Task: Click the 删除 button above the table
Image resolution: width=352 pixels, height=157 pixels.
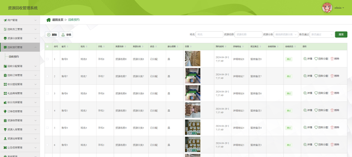Action: (52, 34)
